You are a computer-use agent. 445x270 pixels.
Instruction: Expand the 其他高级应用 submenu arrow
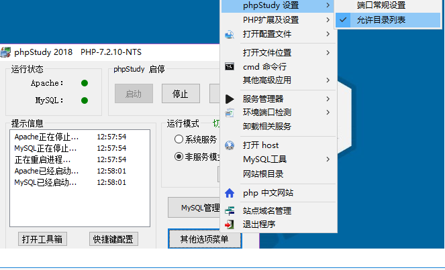point(328,80)
